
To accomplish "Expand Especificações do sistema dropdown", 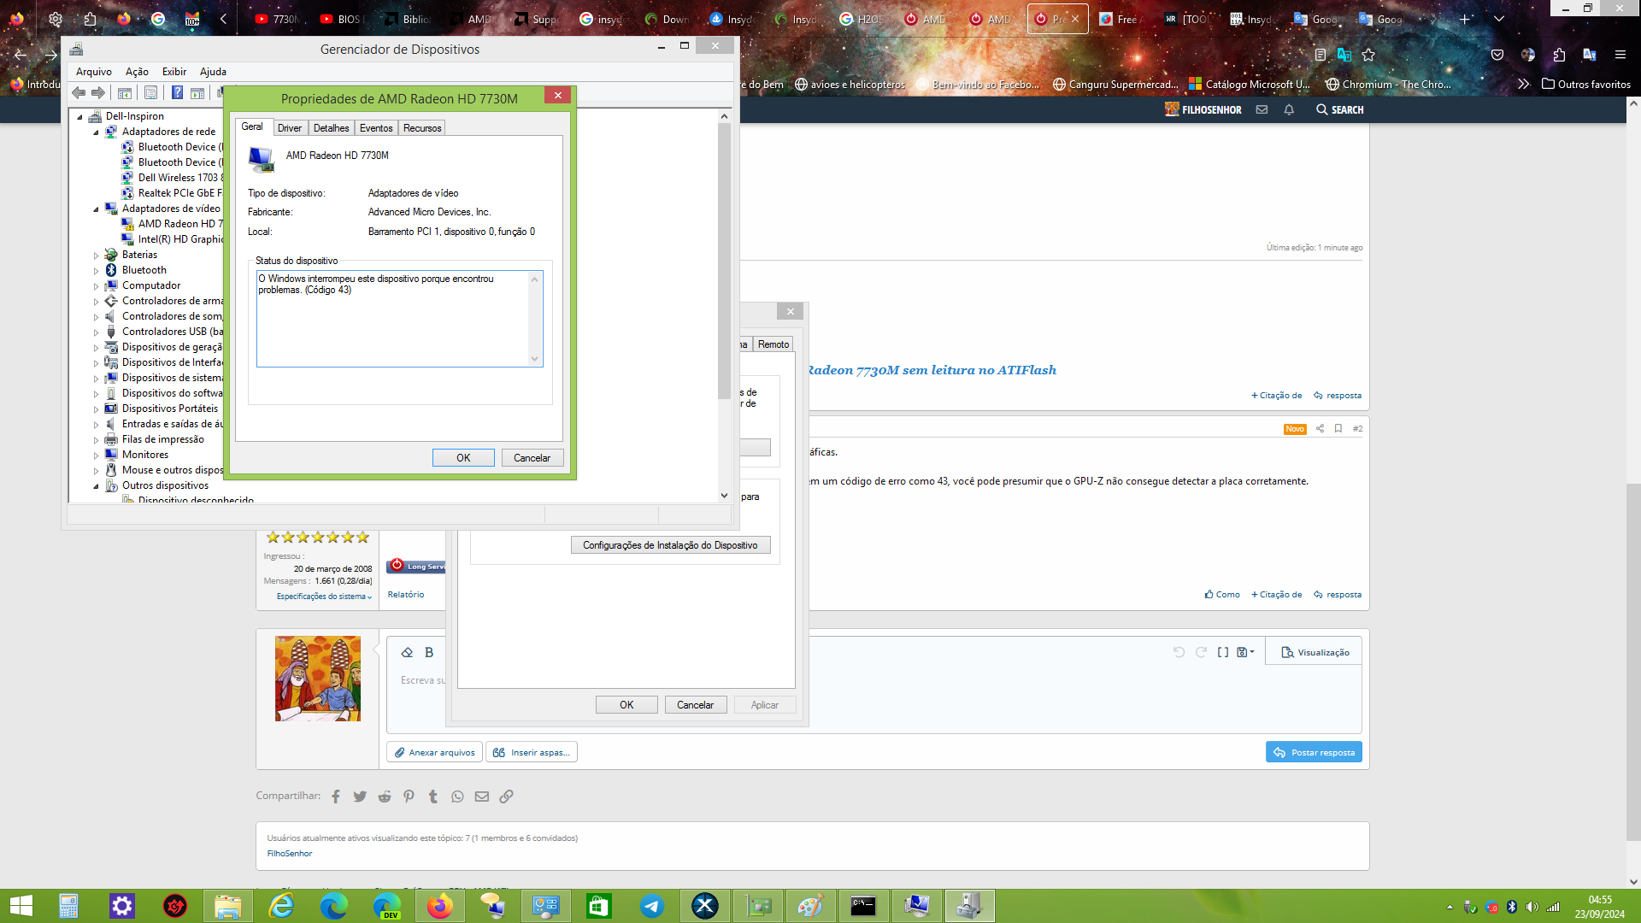I will coord(324,597).
